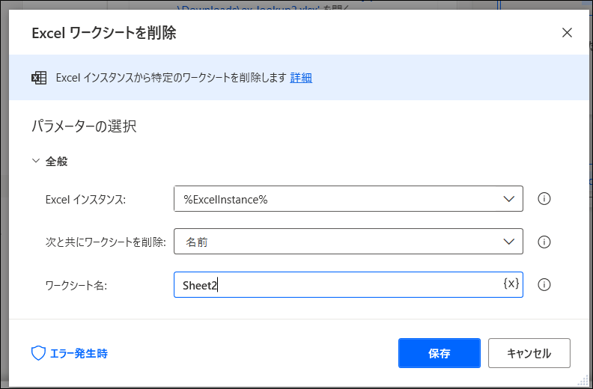Click the Excel icon in info banner
Screen dimensions: 593x389
click(39, 78)
